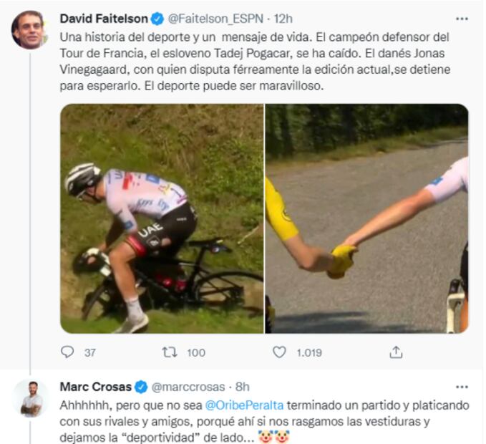This screenshot has height=444, width=486.
Task: Open the handshake photo on the right
Action: (x=367, y=218)
